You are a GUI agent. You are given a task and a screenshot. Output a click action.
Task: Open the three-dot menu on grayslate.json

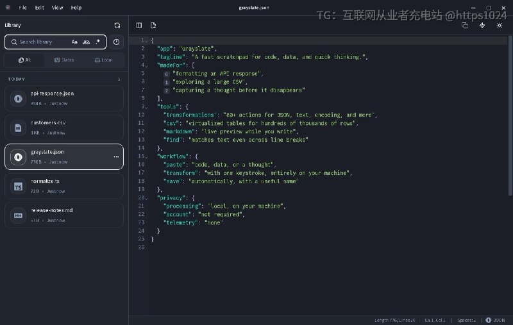(116, 156)
